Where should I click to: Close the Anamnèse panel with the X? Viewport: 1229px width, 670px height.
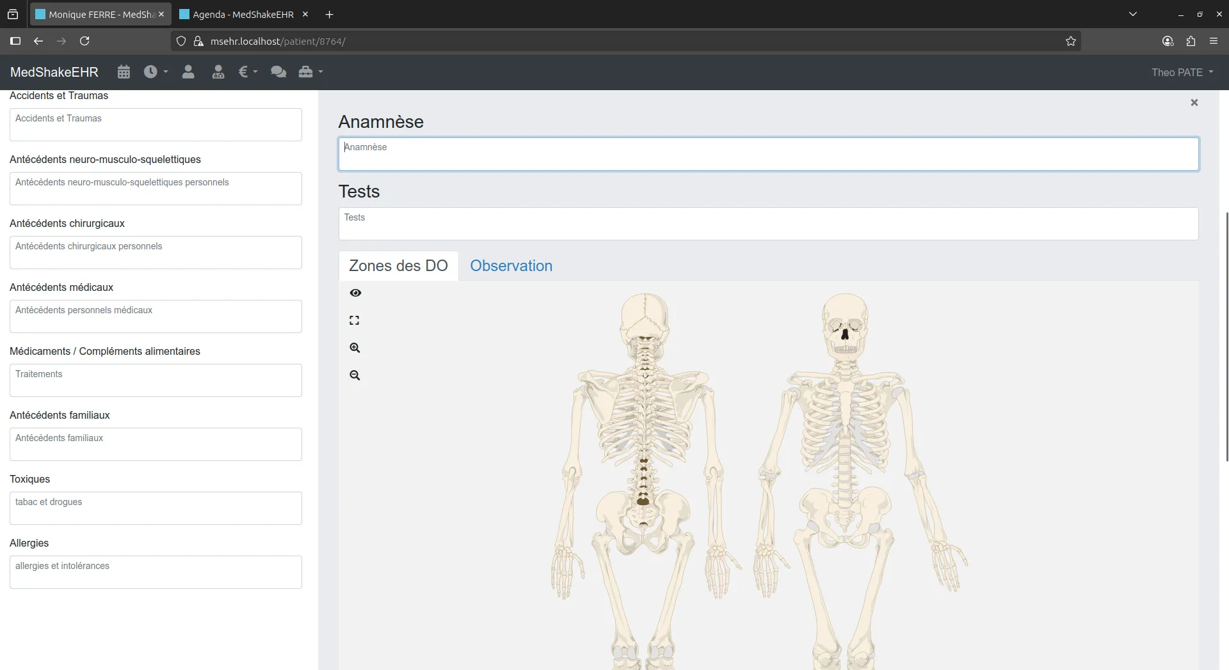coord(1194,102)
